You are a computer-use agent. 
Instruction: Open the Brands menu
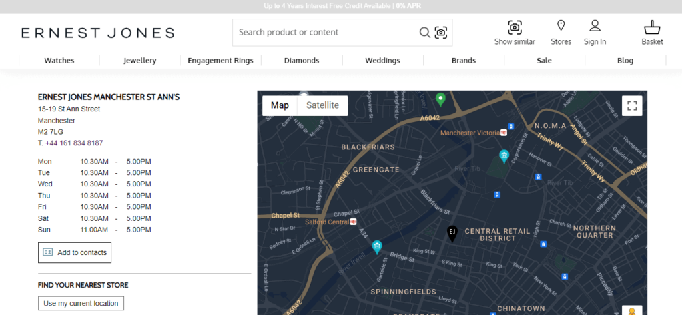tap(464, 61)
